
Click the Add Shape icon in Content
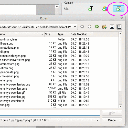(x=105, y=8)
